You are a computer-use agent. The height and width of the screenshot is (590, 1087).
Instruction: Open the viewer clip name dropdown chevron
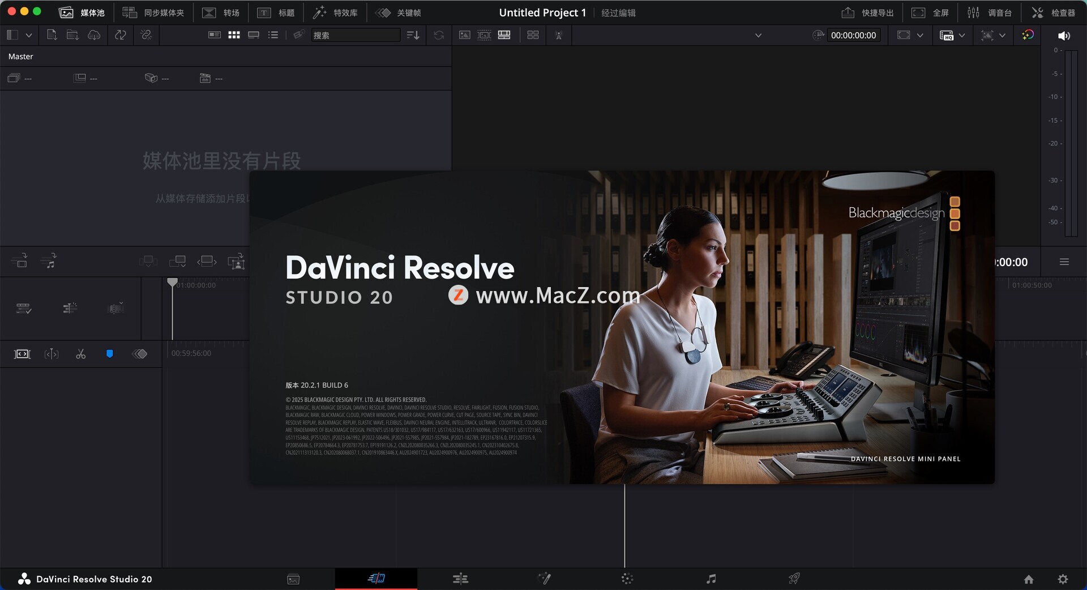click(x=758, y=35)
